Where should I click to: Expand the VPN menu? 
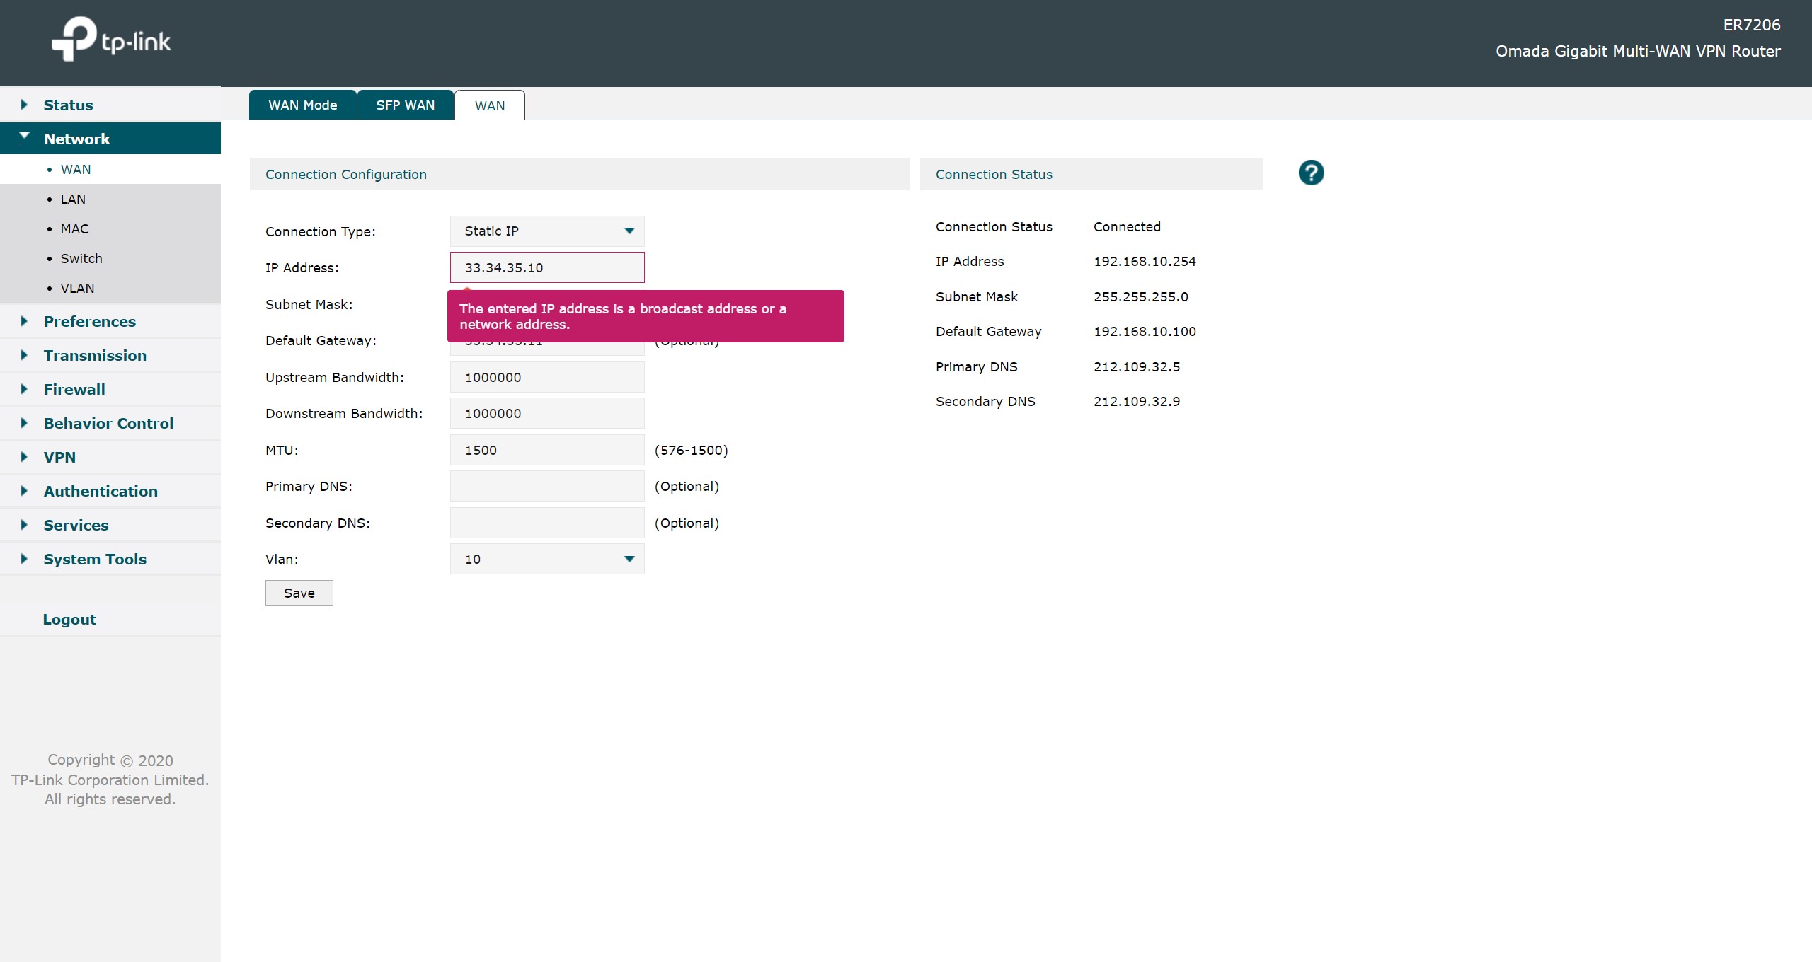[x=59, y=457]
